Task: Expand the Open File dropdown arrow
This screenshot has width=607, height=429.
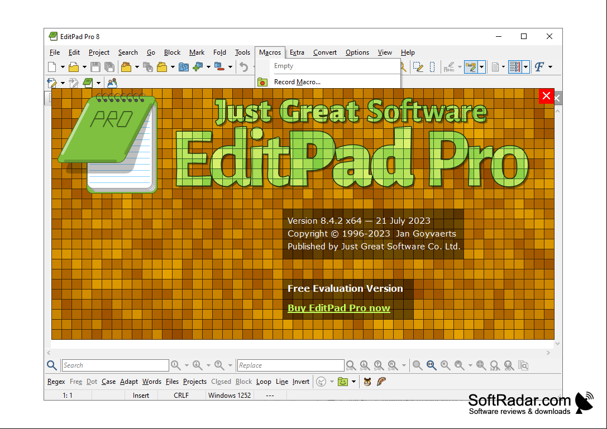Action: [84, 67]
